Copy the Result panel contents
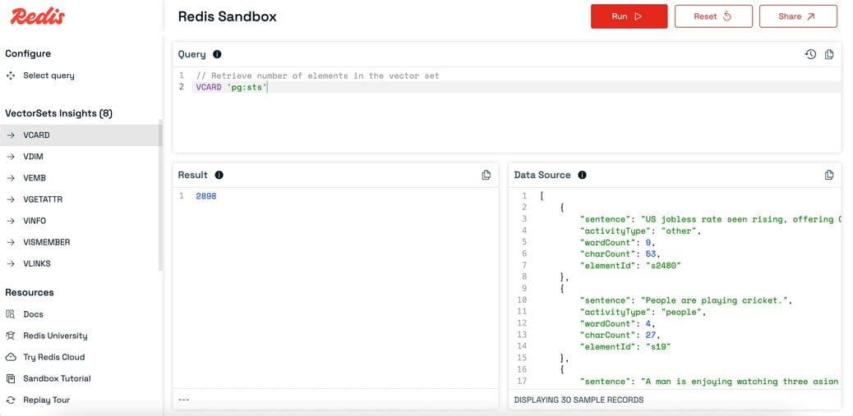 point(486,175)
